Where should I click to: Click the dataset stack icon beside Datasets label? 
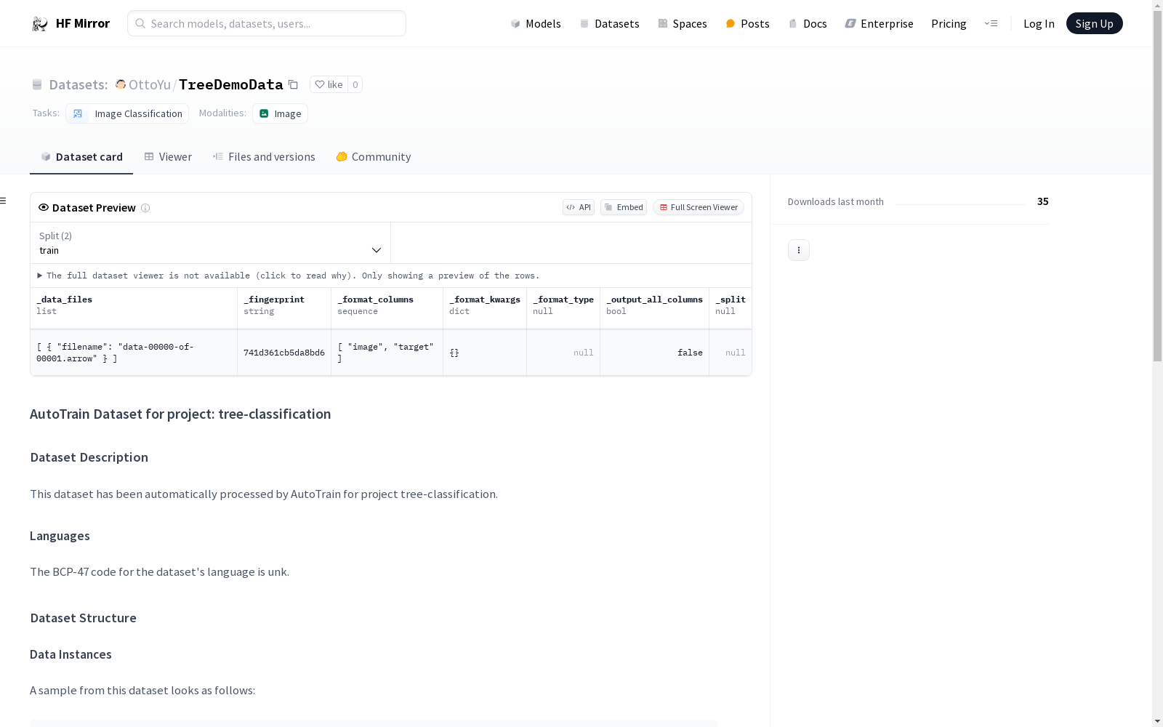37,84
